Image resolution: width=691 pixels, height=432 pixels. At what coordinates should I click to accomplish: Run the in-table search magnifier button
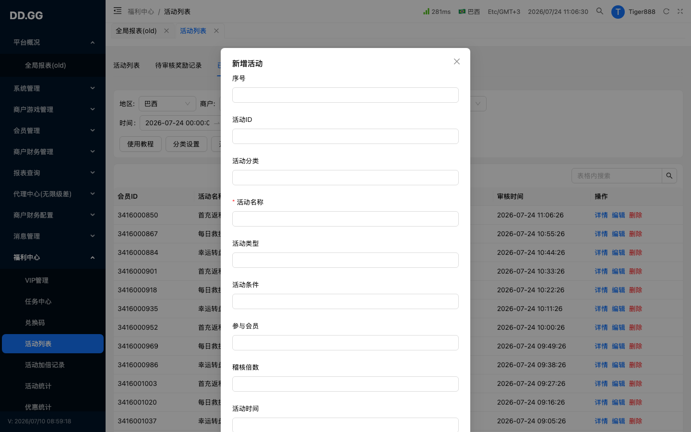[x=669, y=176]
